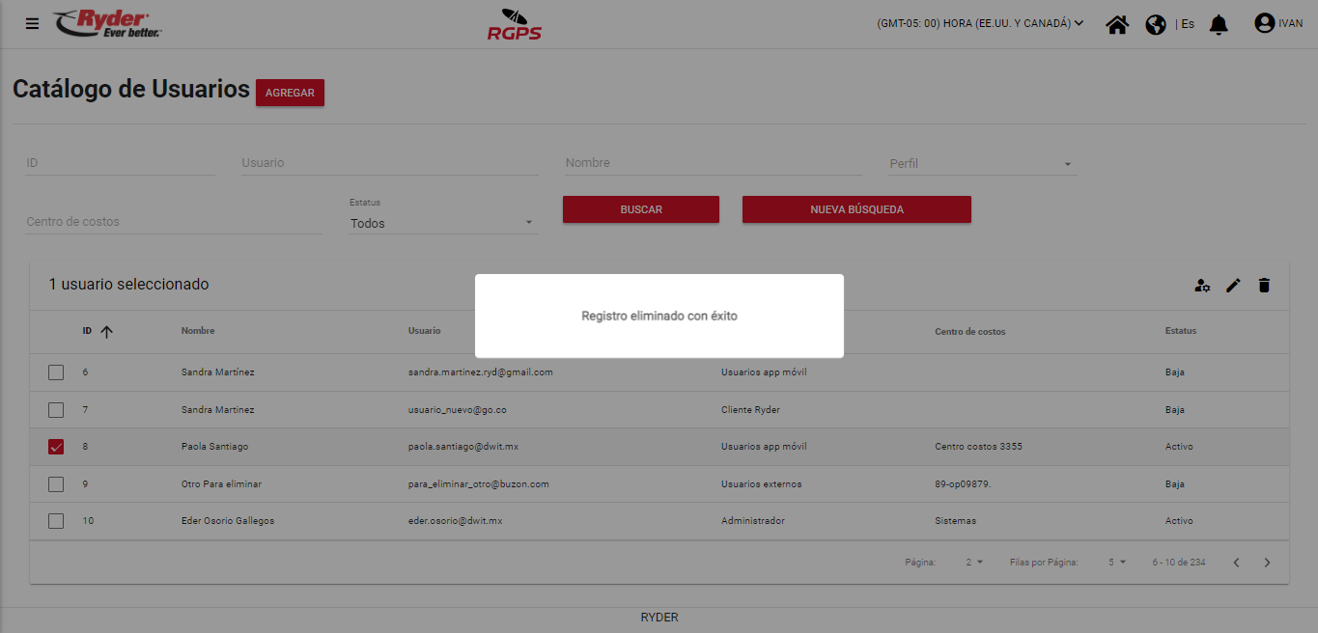Viewport: 1318px width, 633px height.
Task: Uncheck the Paola Santiago row checkbox
Action: pos(56,447)
